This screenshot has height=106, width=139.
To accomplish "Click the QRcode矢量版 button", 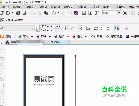I will [11, 20].
